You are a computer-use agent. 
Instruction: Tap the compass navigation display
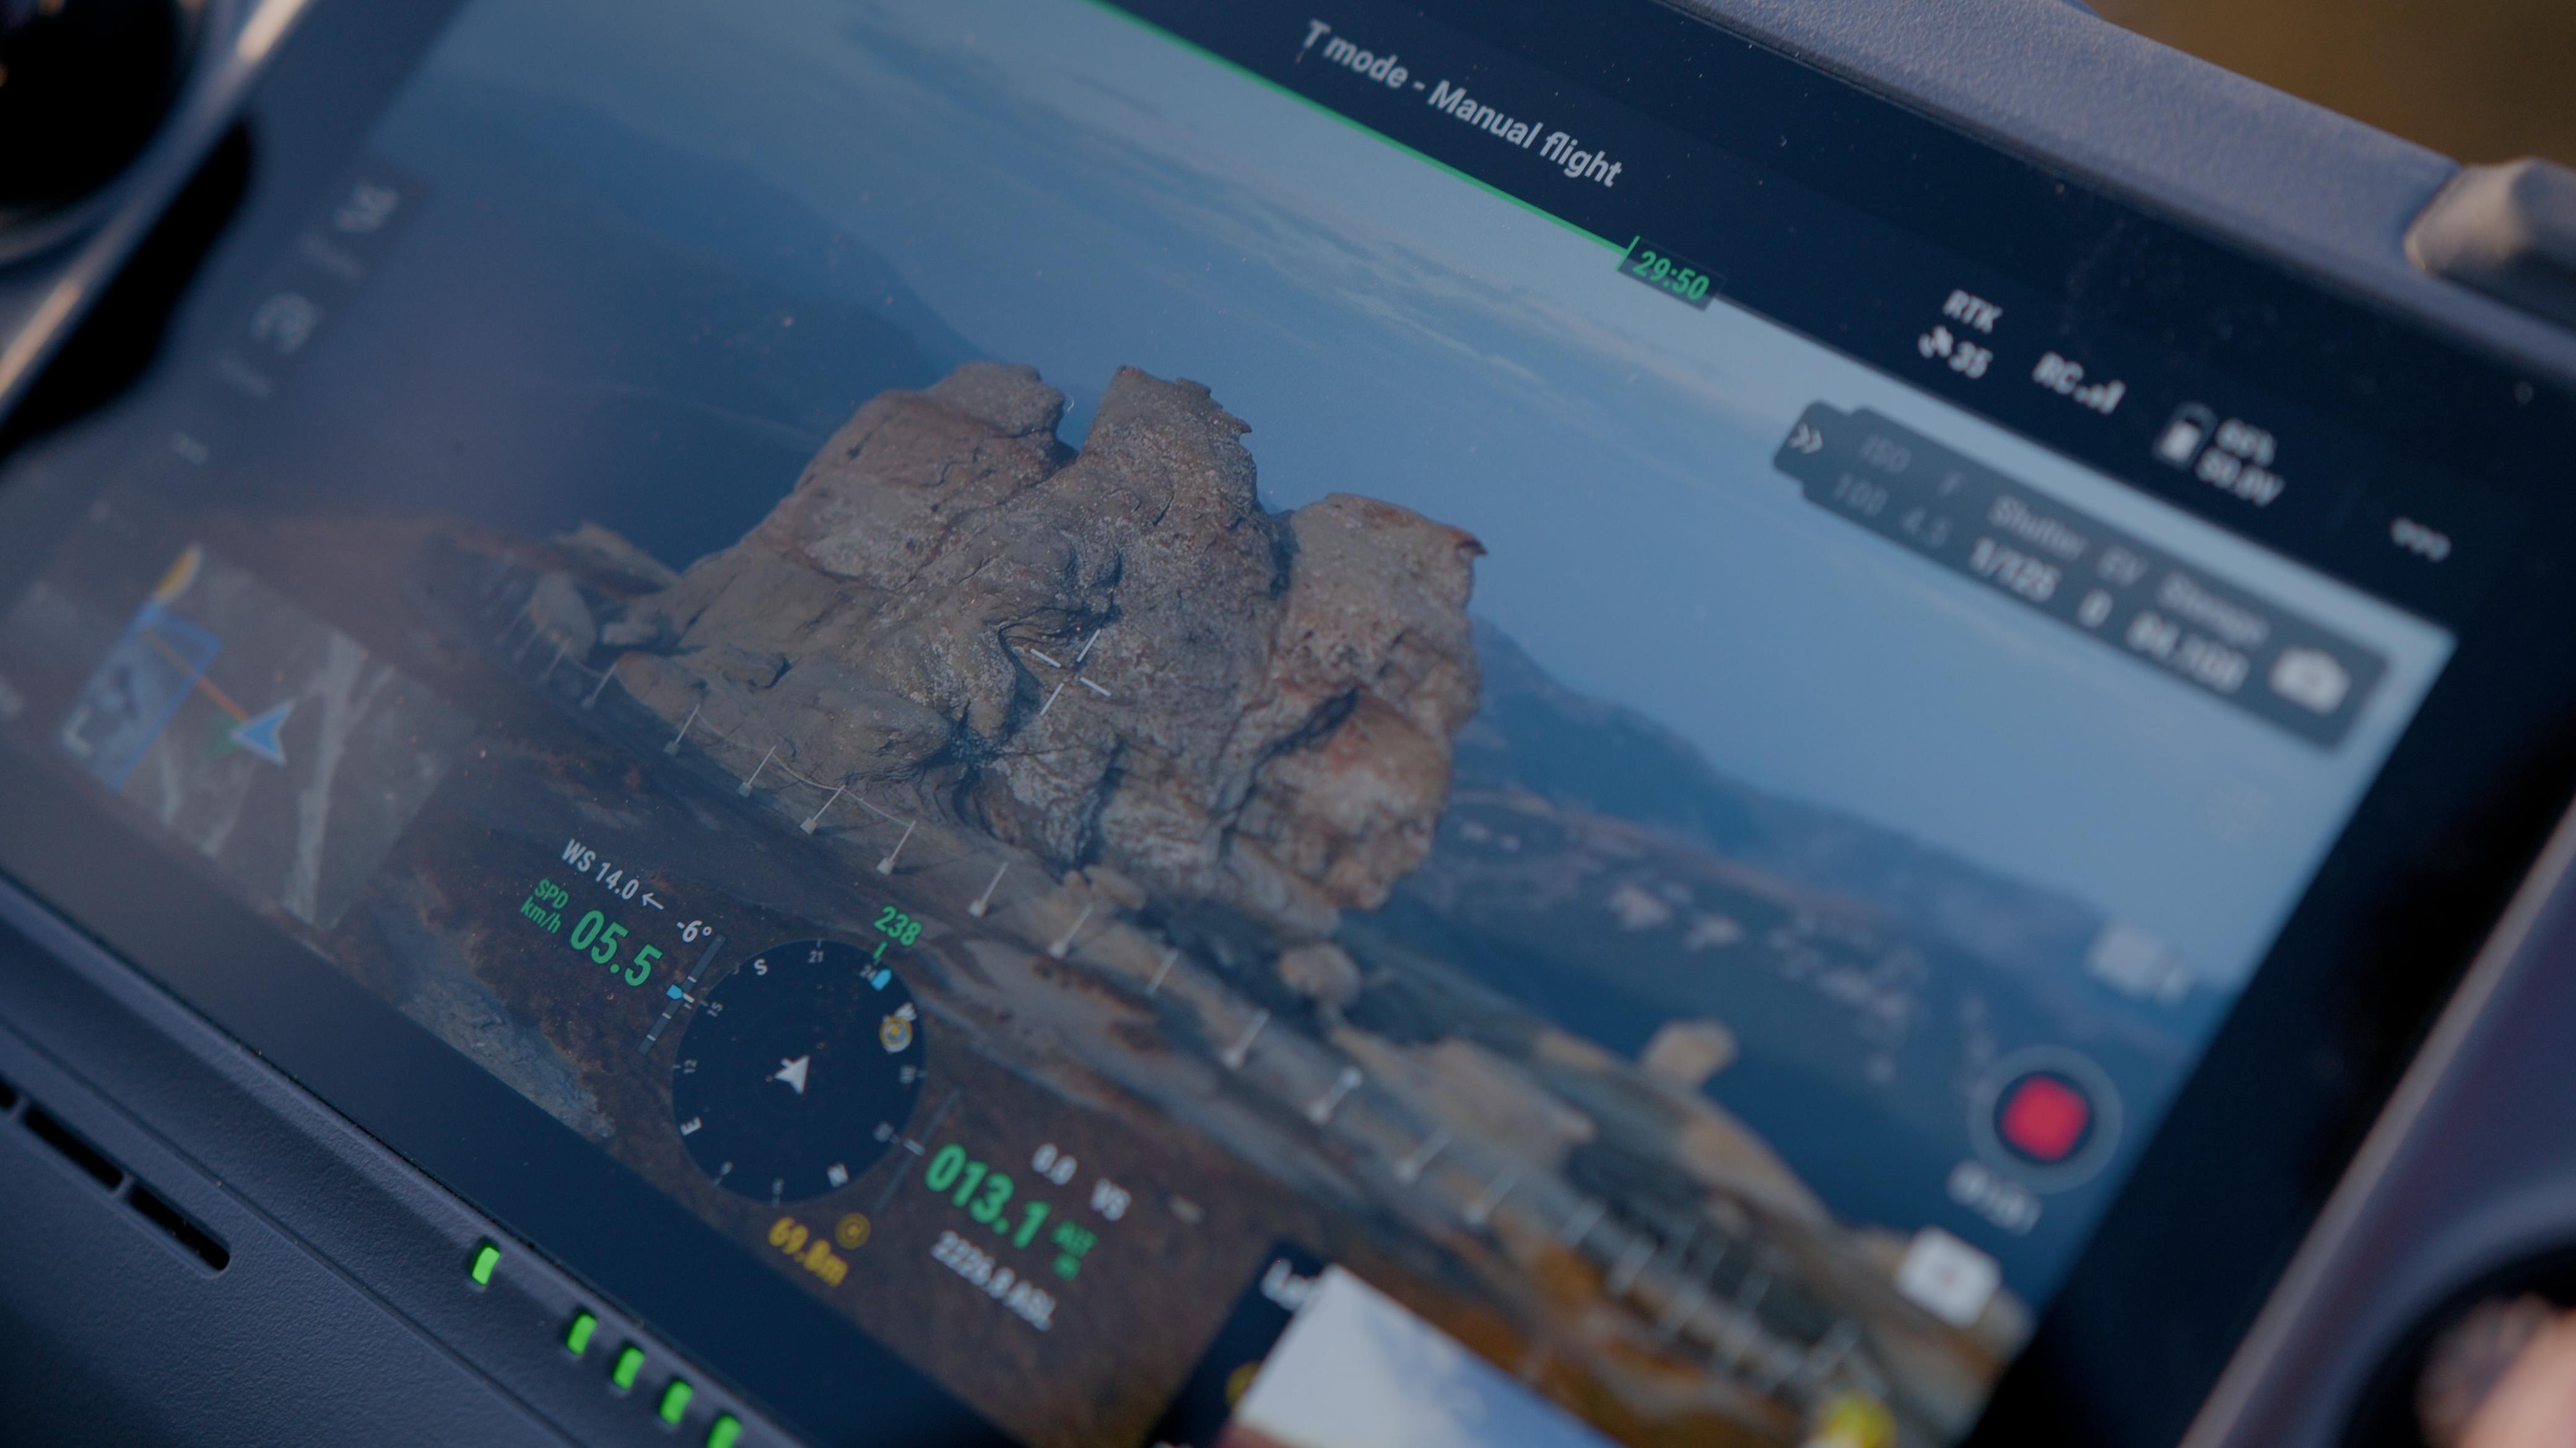[x=797, y=1071]
